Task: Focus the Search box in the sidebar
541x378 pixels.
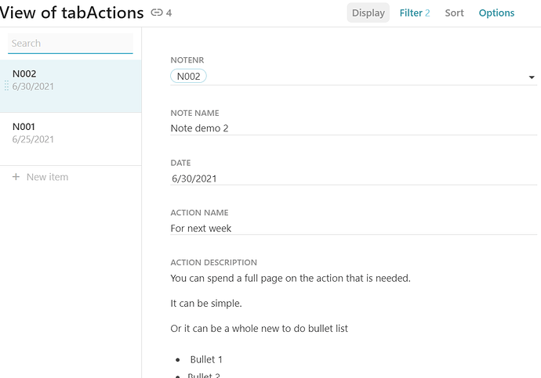Action: point(71,44)
